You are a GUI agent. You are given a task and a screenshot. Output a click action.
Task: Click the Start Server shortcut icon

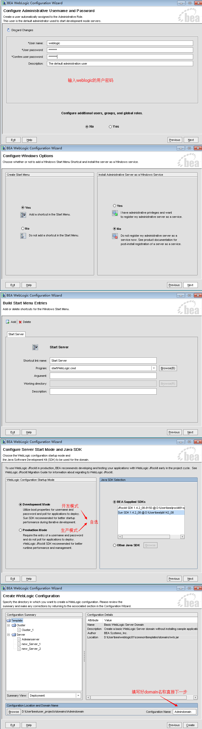35,347
